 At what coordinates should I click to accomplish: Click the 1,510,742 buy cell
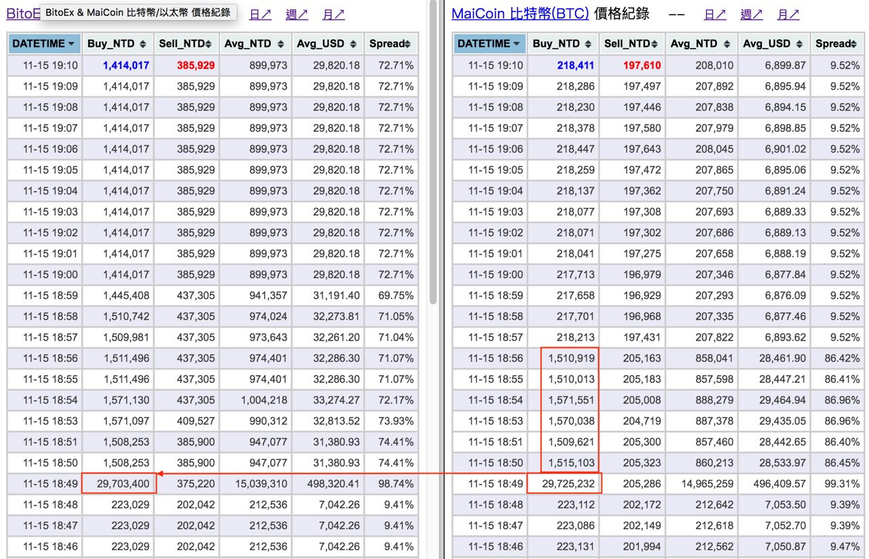117,317
